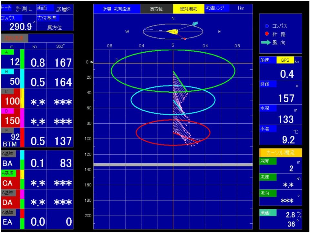Click the DA differential row label
The height and width of the screenshot is (233, 310).
point(7,202)
